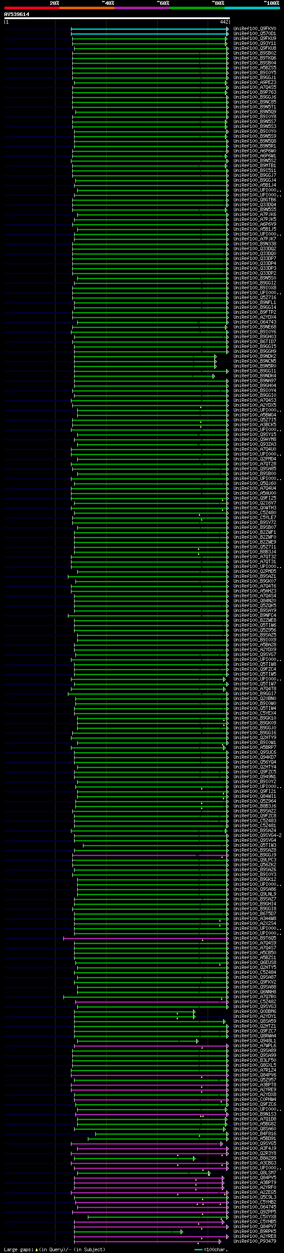Viewport: 284px width, 1253px height.
Task: Choose hit UniRef100_A2ZE65
Action: point(255,1192)
